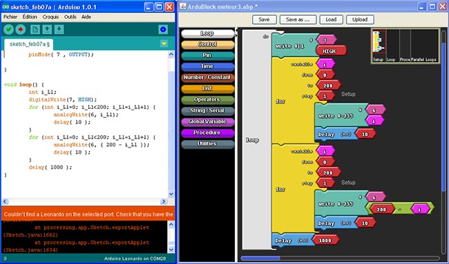Click the 'delay( 1000 );' code line

50,167
